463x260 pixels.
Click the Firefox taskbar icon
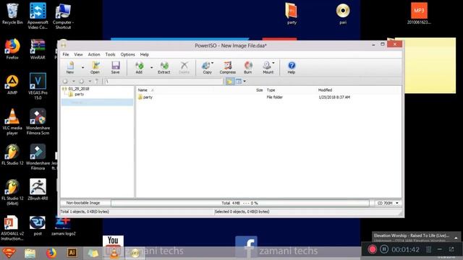51,253
